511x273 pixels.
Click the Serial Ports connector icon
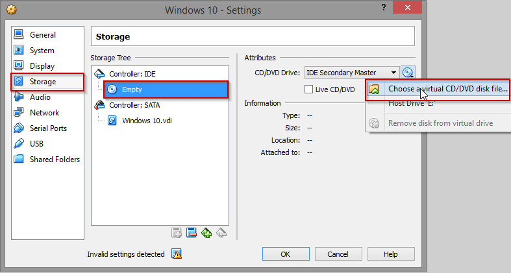click(x=19, y=128)
